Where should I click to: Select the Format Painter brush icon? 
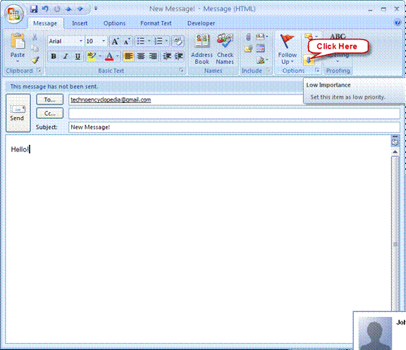pyautogui.click(x=35, y=60)
